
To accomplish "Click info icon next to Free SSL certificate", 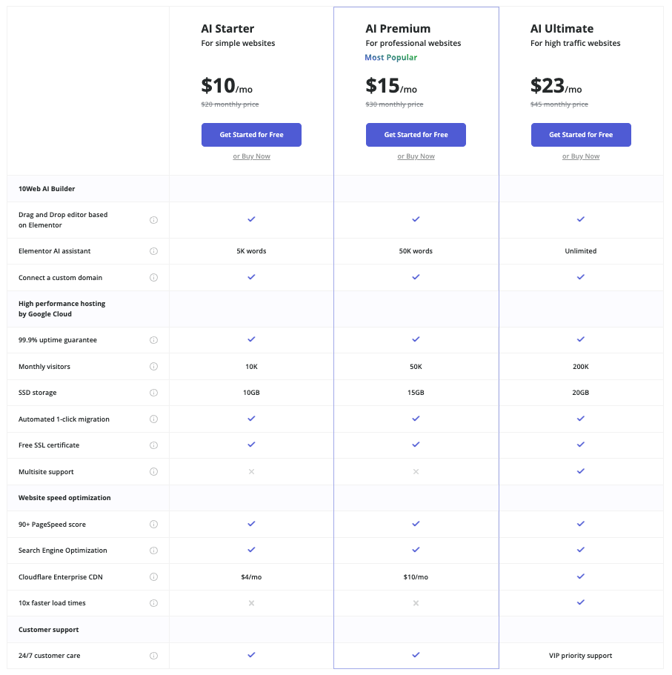I will (x=153, y=445).
